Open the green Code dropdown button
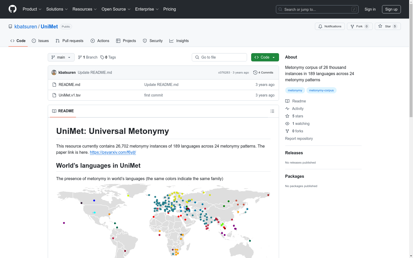Viewport: 413px width, 258px height. [x=265, y=57]
